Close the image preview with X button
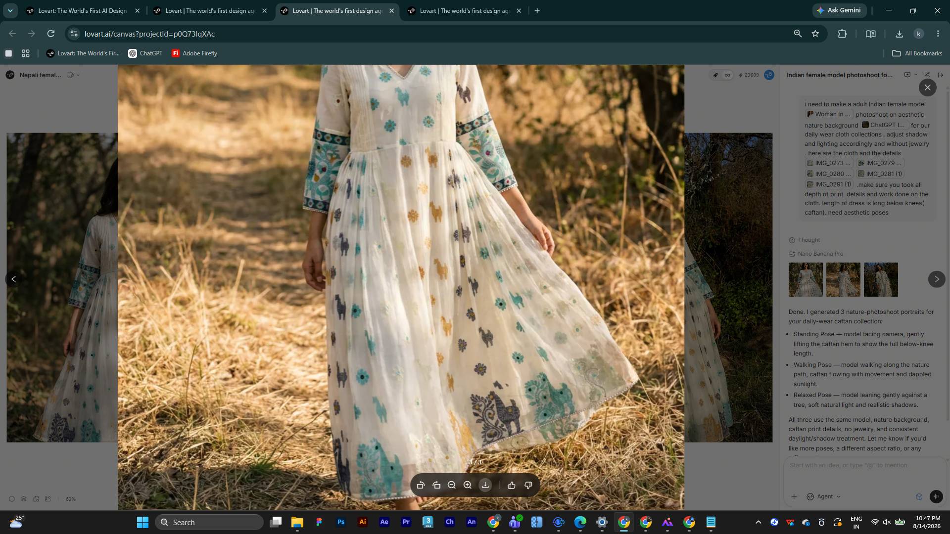Screen dimensions: 950x534 (x=928, y=88)
